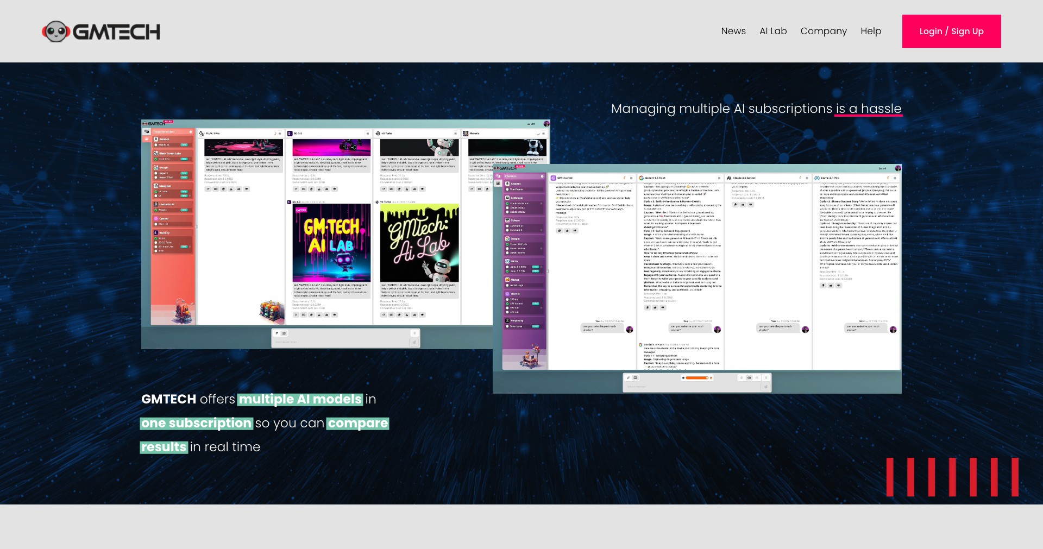Click the GMTECH panda logo
The image size is (1043, 549).
(x=101, y=31)
